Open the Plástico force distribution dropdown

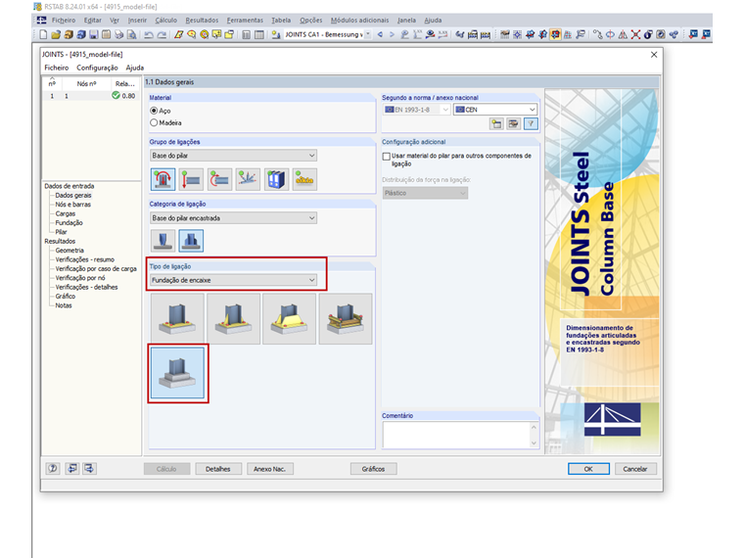[x=425, y=193]
